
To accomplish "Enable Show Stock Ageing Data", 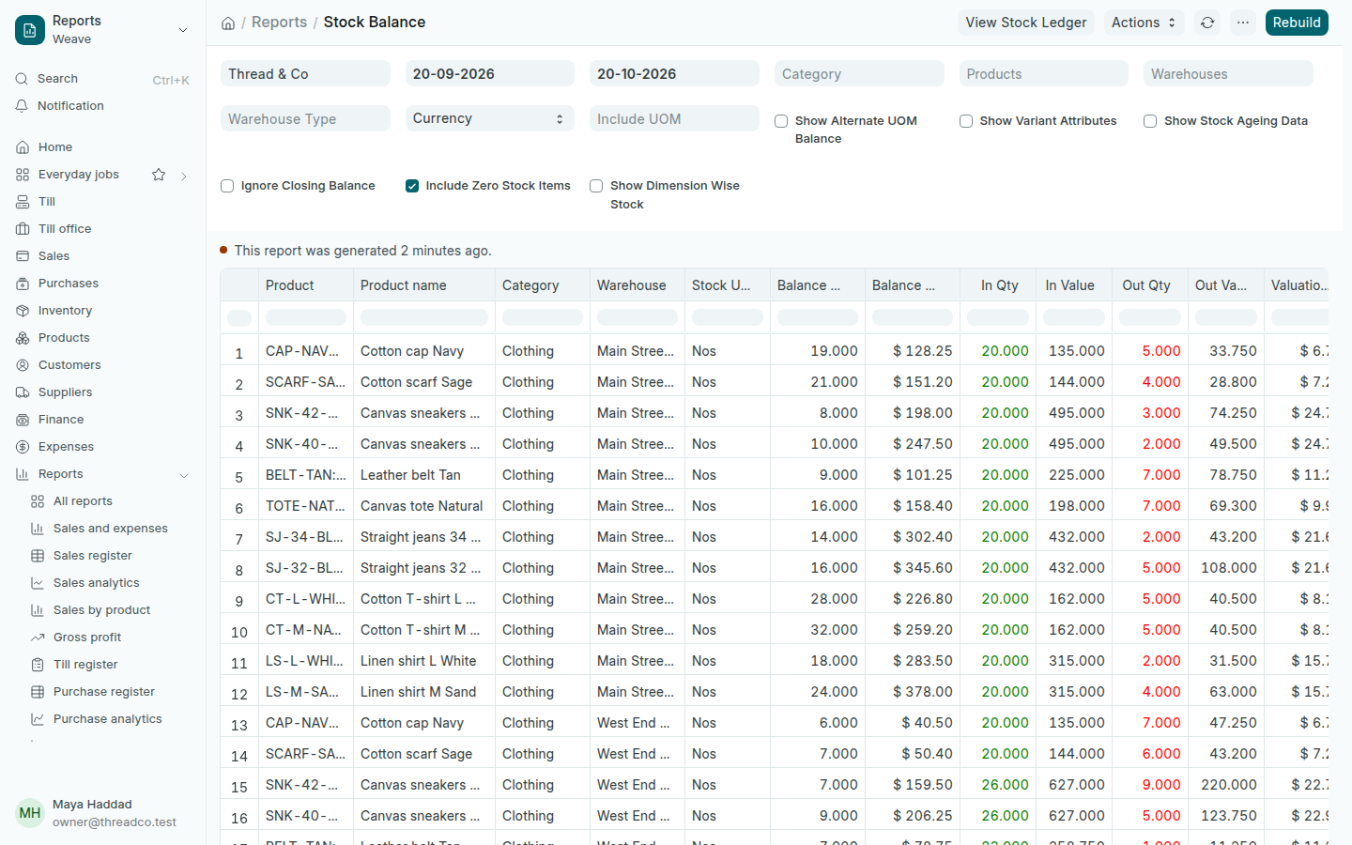I will [x=1149, y=121].
